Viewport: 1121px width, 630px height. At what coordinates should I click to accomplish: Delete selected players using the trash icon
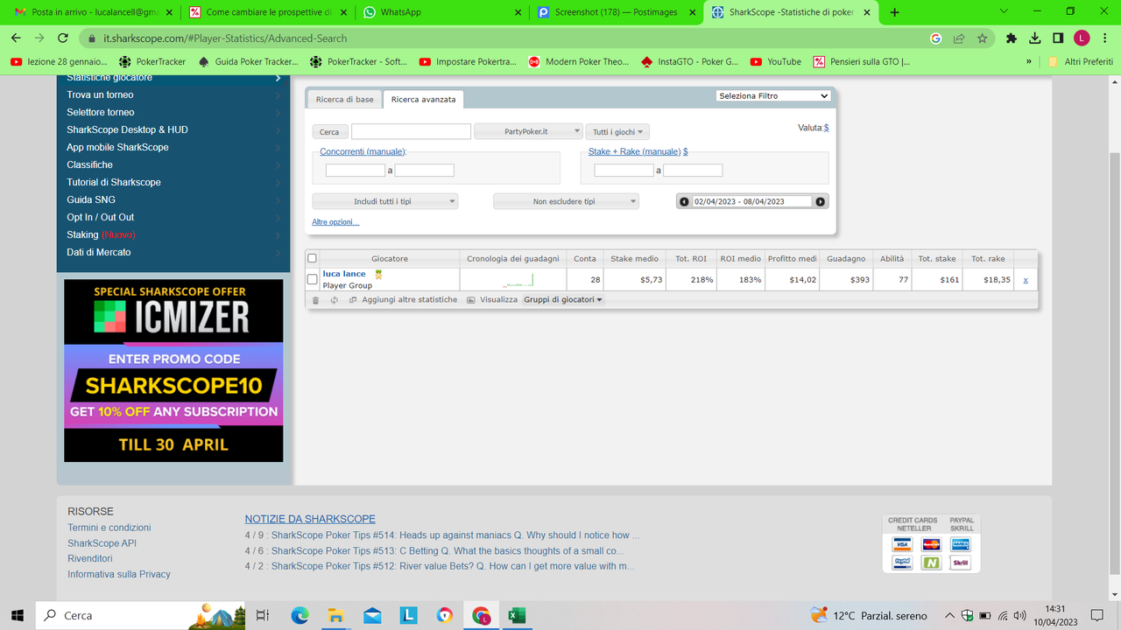pyautogui.click(x=315, y=299)
